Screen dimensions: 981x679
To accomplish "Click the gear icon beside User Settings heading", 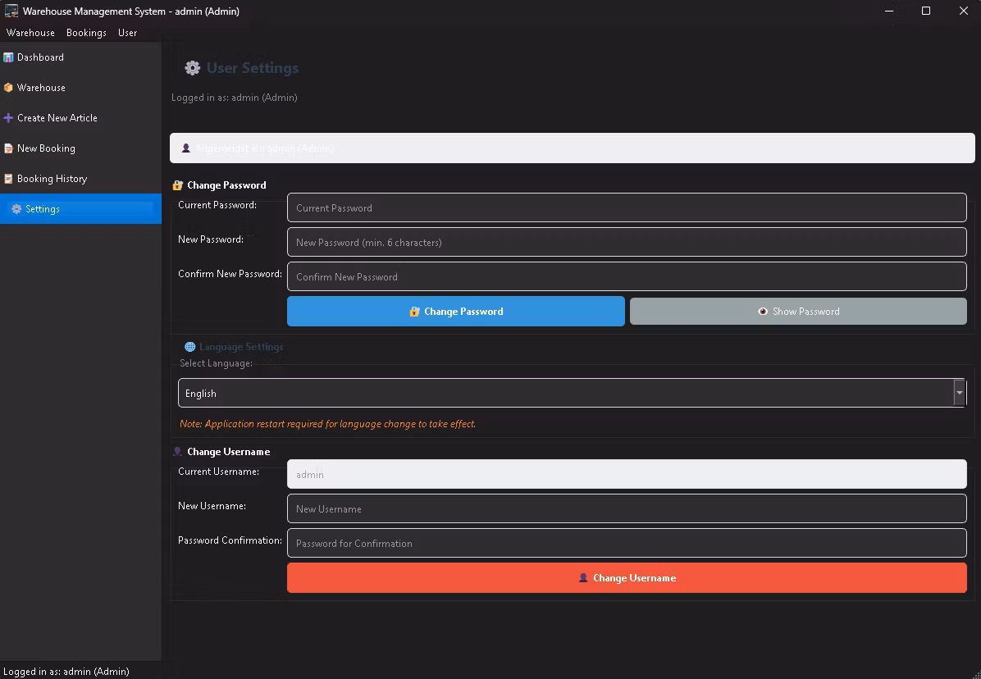I will point(193,68).
